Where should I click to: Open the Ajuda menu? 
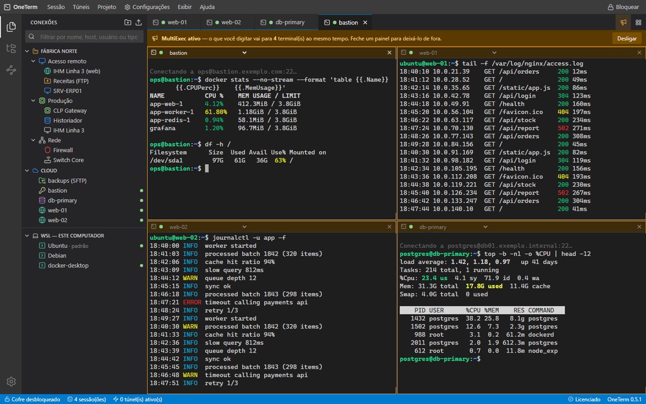tap(207, 7)
